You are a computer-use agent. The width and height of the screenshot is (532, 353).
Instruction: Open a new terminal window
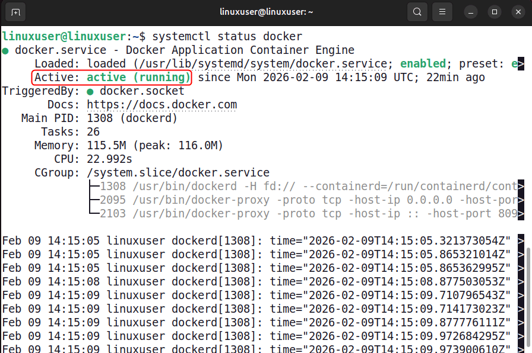(15, 11)
